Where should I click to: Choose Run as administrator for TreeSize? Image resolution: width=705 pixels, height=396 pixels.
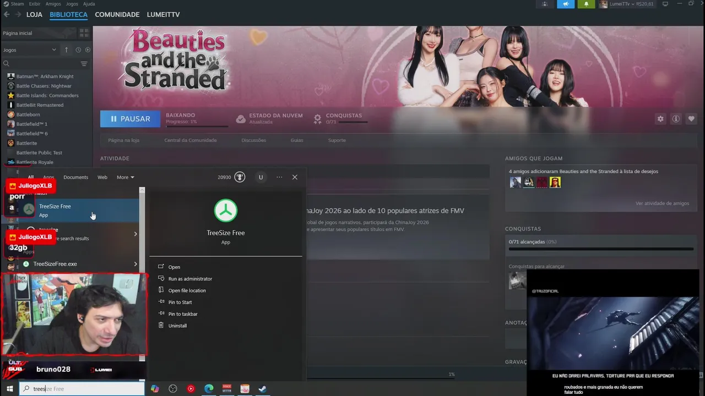[x=190, y=279]
